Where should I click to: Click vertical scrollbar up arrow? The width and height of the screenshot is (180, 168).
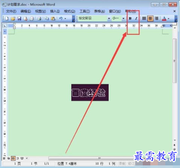(x=175, y=28)
